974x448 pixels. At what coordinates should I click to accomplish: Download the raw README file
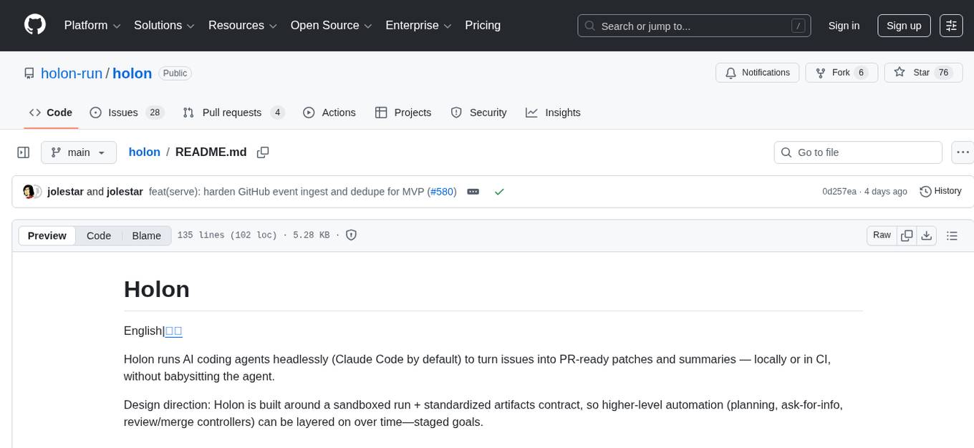coord(926,235)
